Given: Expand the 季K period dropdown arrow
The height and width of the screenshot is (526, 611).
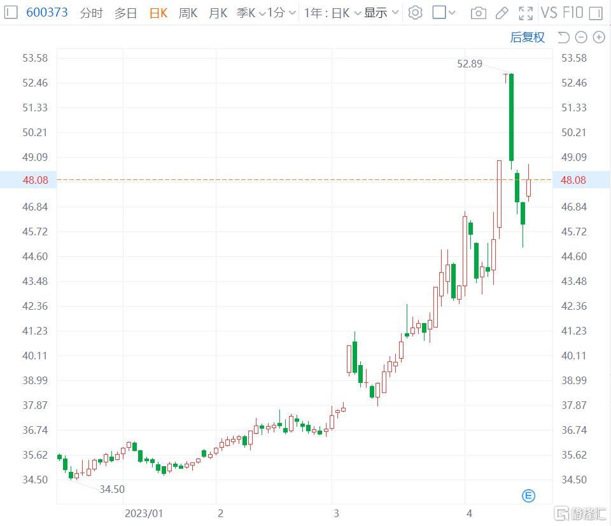Looking at the screenshot, I should [262, 13].
